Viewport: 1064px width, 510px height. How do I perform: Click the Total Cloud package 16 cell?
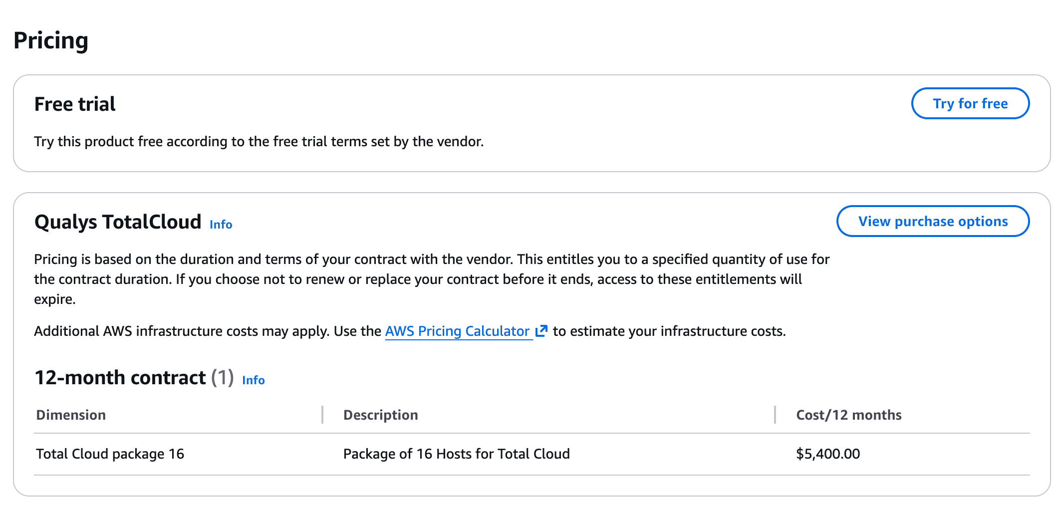click(x=110, y=454)
